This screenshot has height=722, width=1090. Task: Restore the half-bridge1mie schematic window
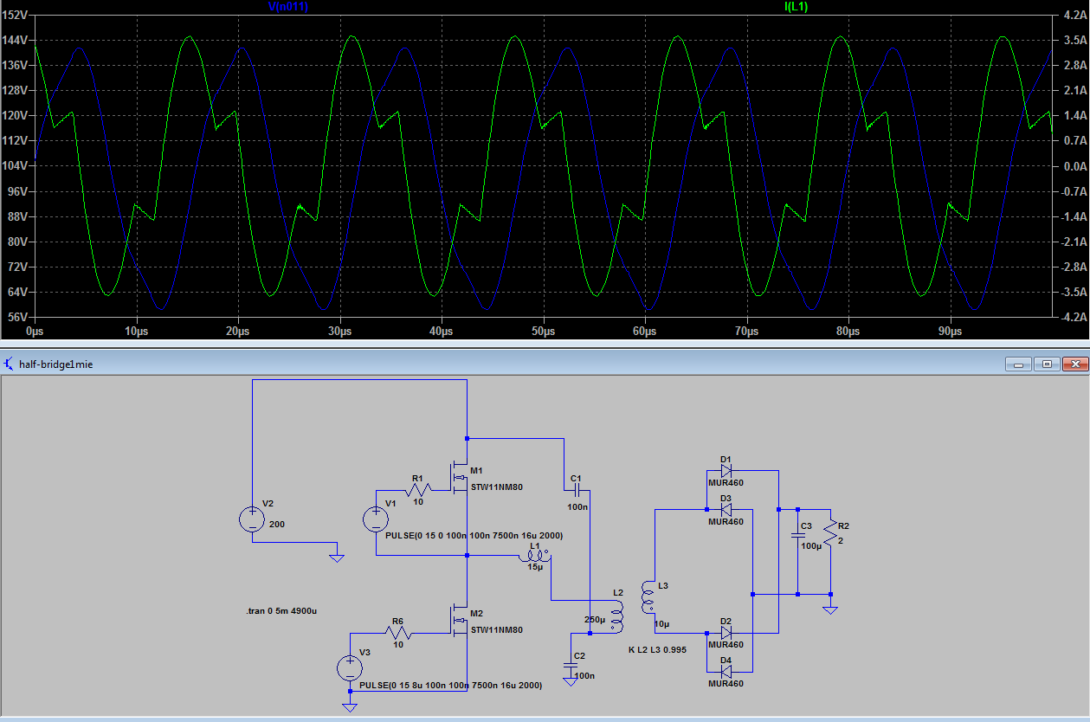click(1047, 364)
